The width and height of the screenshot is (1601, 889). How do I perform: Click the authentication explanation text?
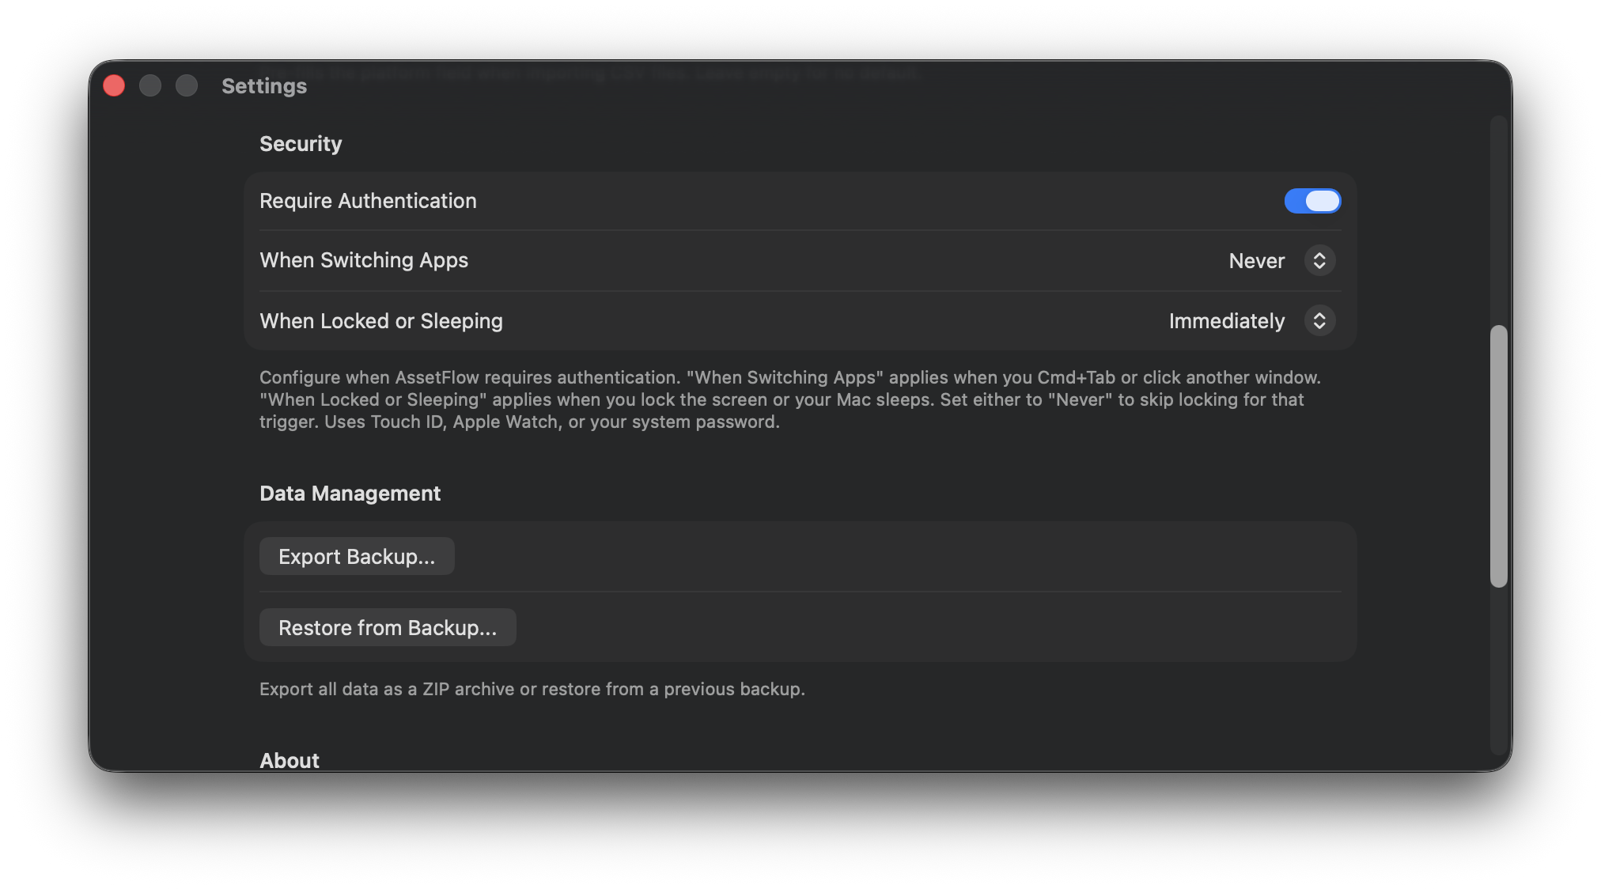tap(790, 399)
